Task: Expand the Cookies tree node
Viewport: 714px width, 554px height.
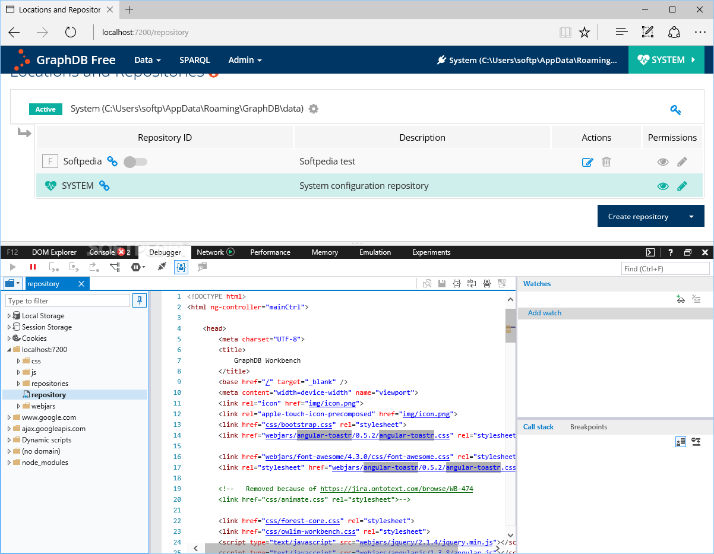Action: [9, 338]
